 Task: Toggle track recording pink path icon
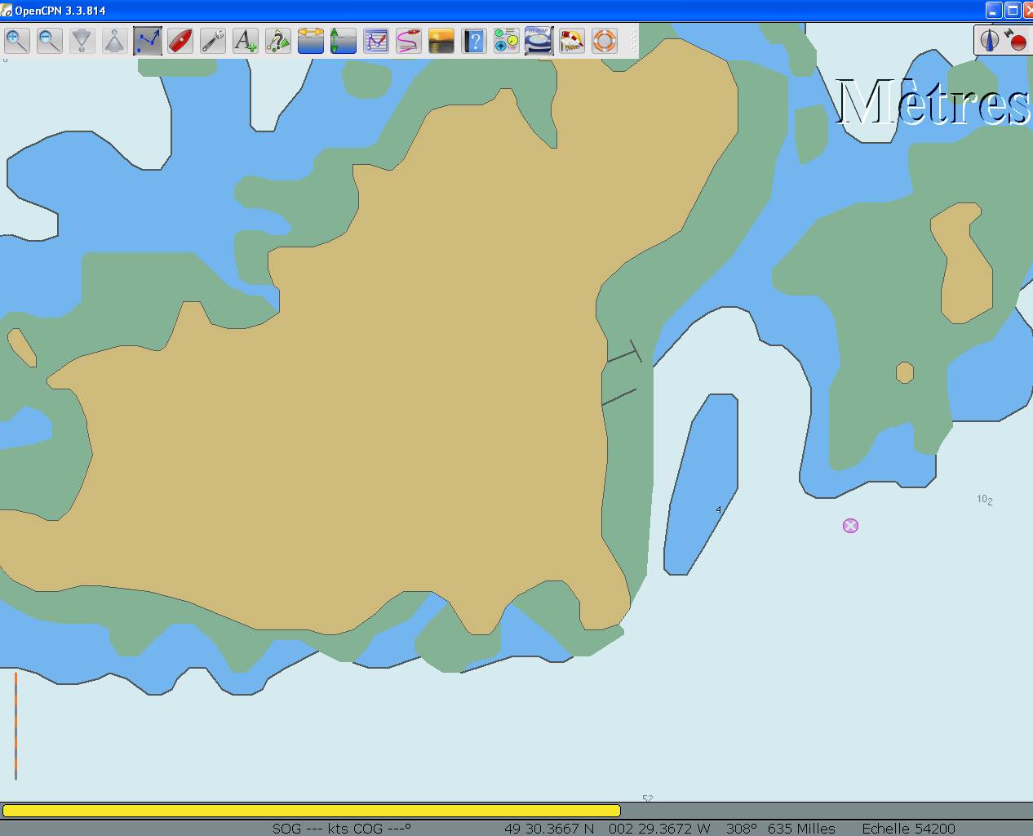click(409, 41)
